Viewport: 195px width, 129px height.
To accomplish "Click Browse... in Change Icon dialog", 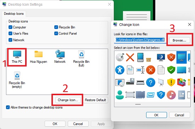I will tap(179, 40).
